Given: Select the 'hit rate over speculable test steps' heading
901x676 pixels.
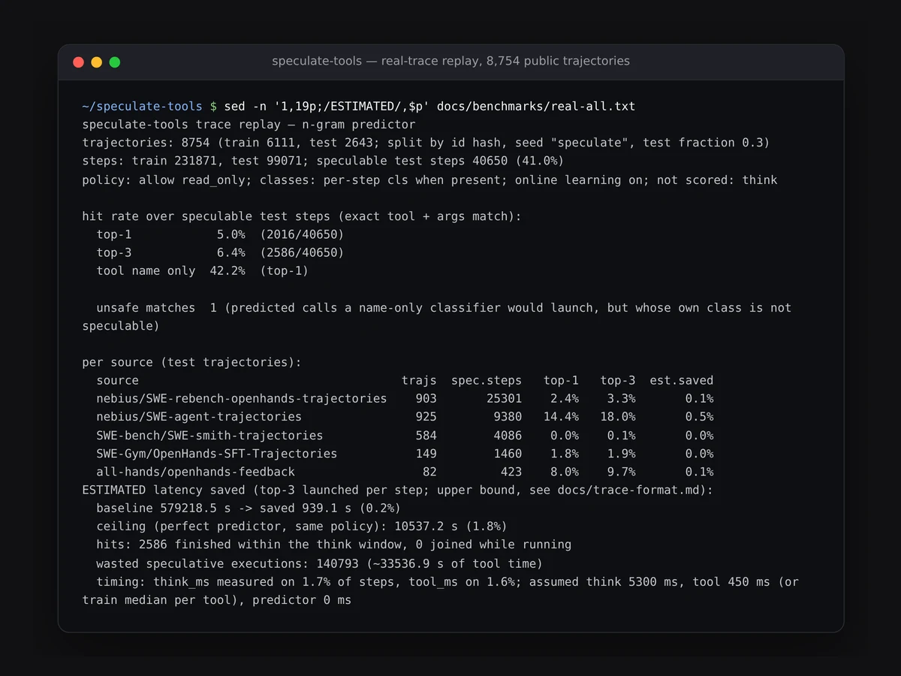Looking at the screenshot, I should tap(302, 216).
